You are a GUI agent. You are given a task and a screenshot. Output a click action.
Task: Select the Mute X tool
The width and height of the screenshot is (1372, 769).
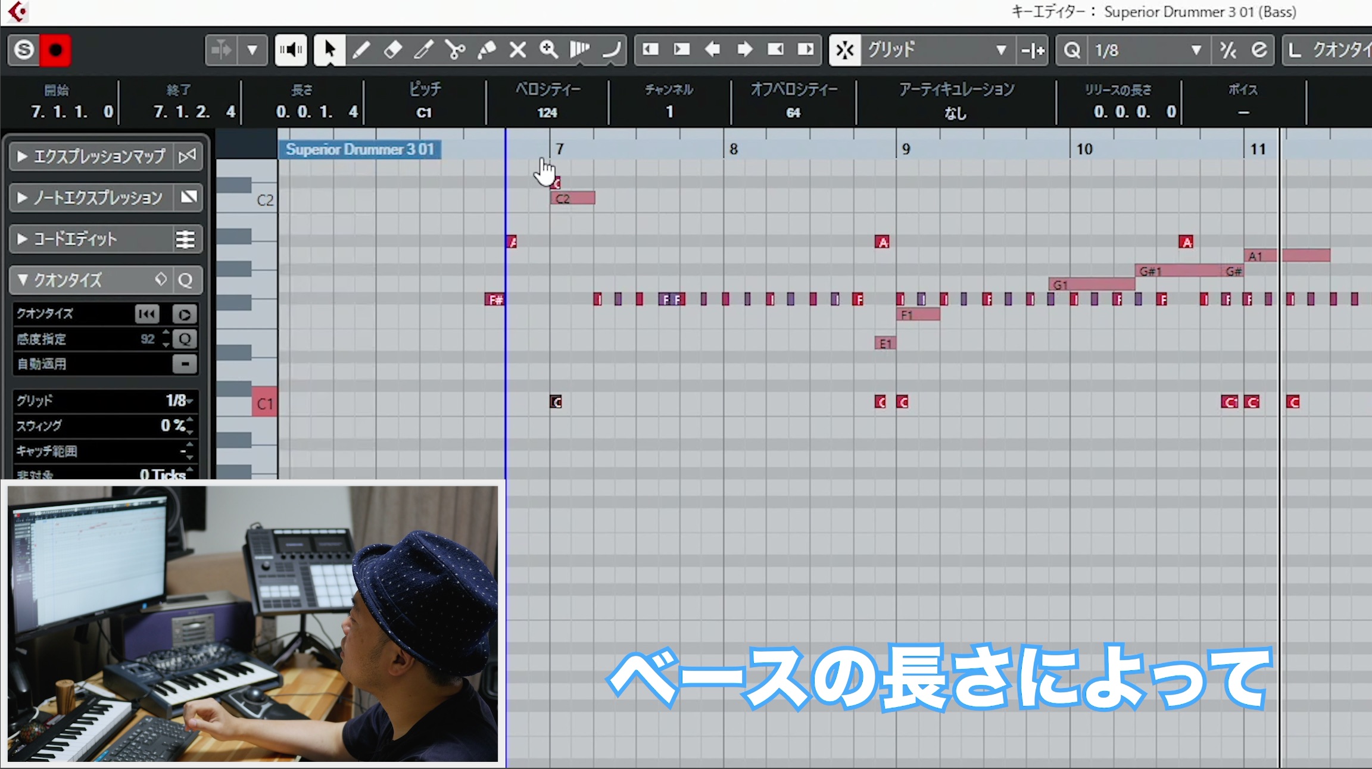pyautogui.click(x=517, y=50)
